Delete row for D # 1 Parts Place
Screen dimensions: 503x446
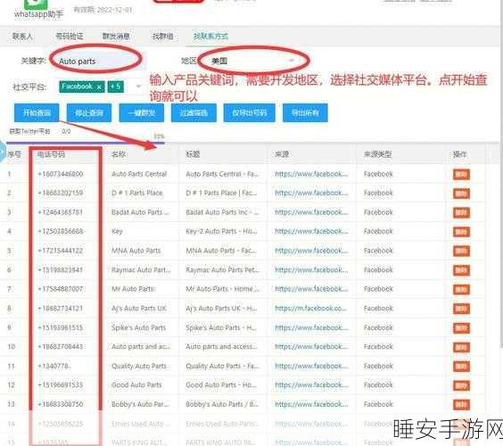coord(461,194)
